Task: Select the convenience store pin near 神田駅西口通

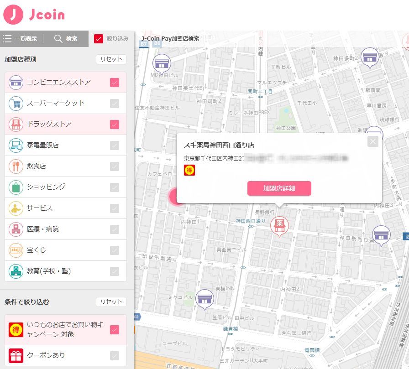Action: pyautogui.click(x=381, y=235)
